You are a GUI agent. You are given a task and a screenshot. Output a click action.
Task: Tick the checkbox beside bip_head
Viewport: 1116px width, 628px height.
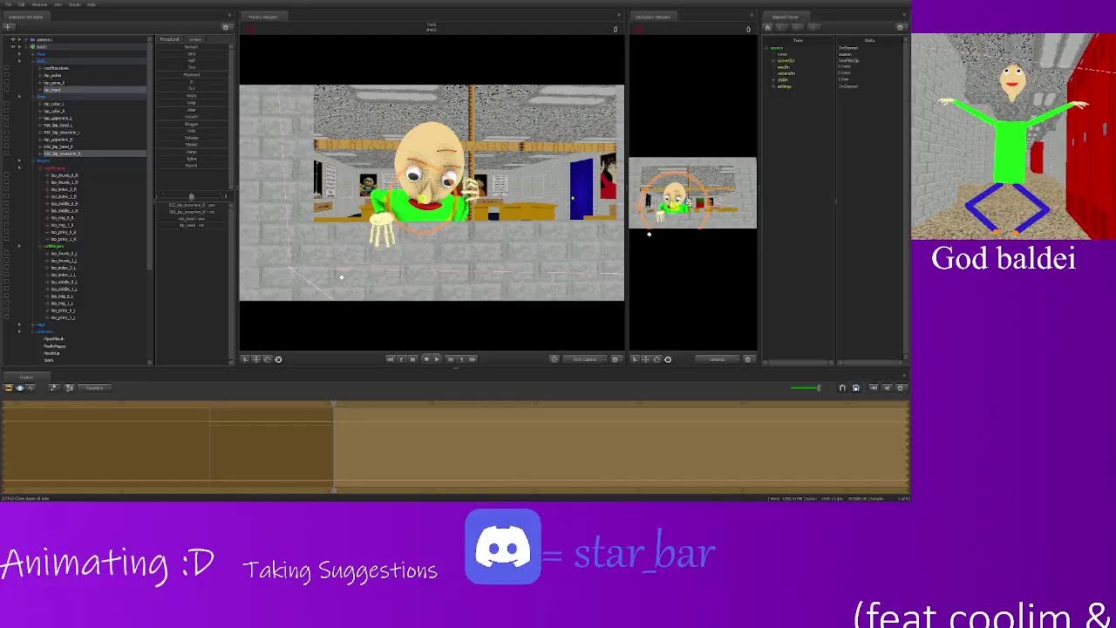pos(7,89)
